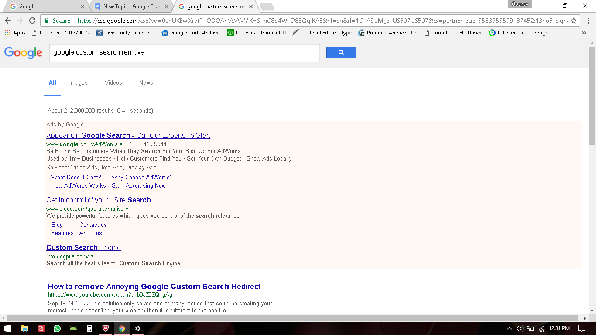
Task: Open the Contact us sitelink
Action: coord(93,225)
